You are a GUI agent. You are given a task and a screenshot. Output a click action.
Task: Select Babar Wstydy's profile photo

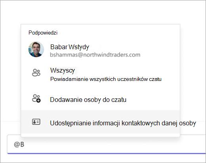36,50
